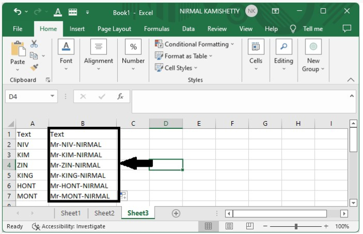Open the Comments speech bubble icon
Viewport: 363px width, 234px height.
tap(346, 28)
